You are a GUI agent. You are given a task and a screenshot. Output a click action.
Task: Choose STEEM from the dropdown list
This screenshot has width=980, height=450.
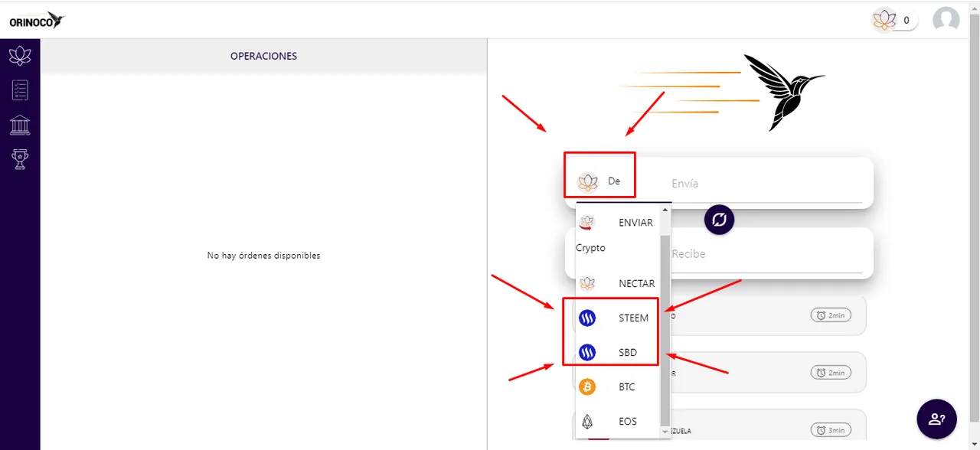coord(618,318)
